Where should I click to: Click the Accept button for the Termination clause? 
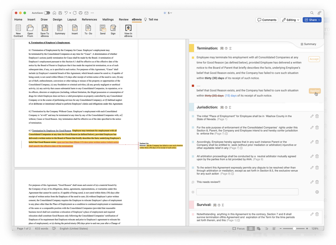click(314, 59)
